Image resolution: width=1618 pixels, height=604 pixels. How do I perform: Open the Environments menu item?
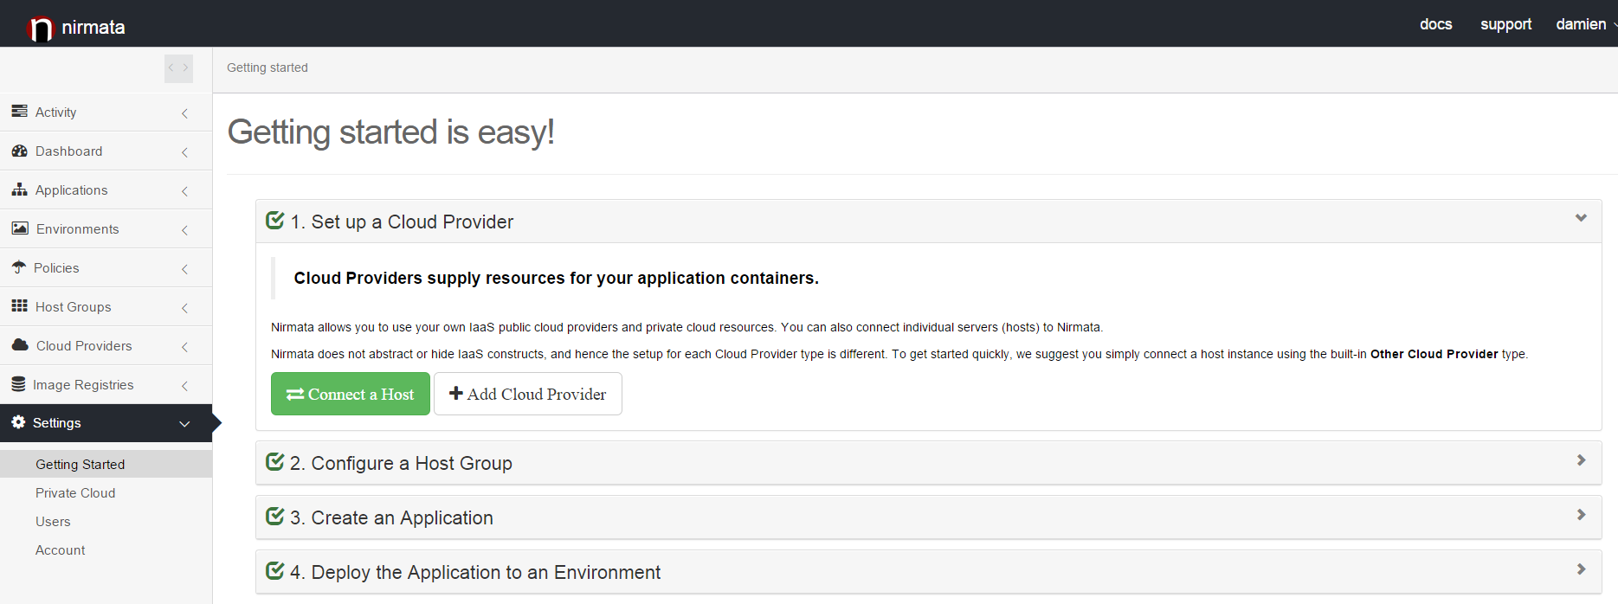point(106,229)
